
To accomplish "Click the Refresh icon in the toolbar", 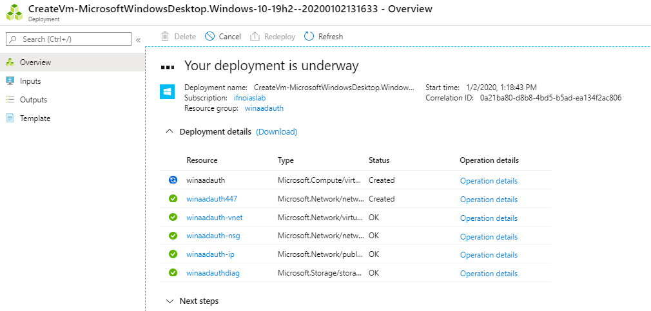I will tap(309, 37).
